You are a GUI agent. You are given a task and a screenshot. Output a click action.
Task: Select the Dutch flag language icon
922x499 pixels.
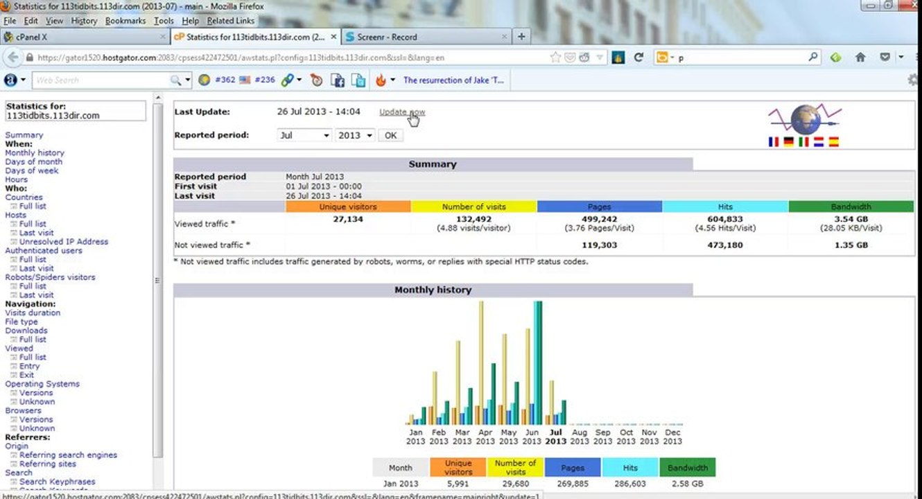[818, 141]
